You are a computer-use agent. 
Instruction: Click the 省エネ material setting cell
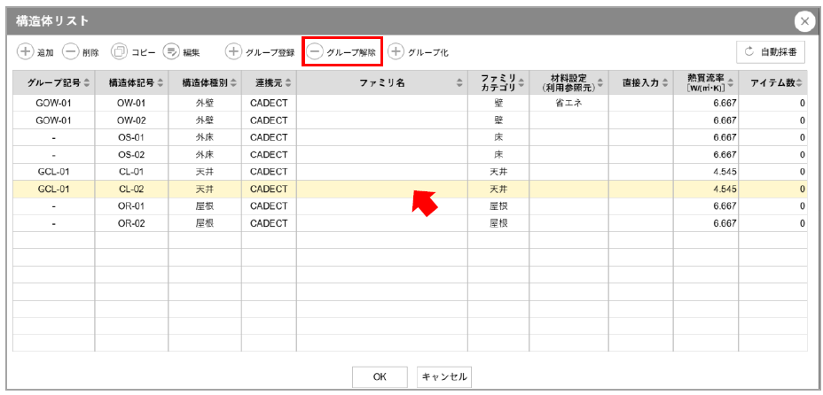[568, 103]
